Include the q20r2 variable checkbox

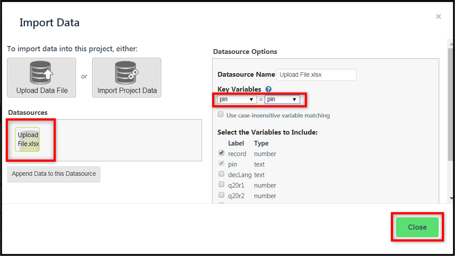tap(221, 195)
